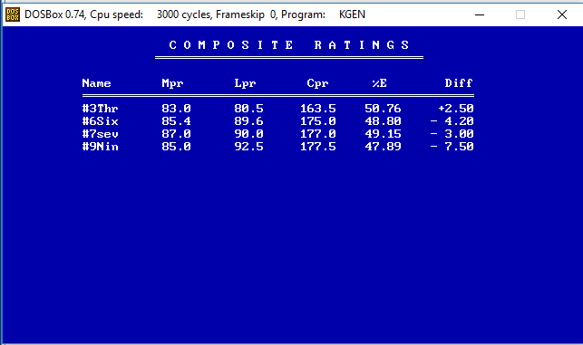Click the Lpr column header

[245, 83]
